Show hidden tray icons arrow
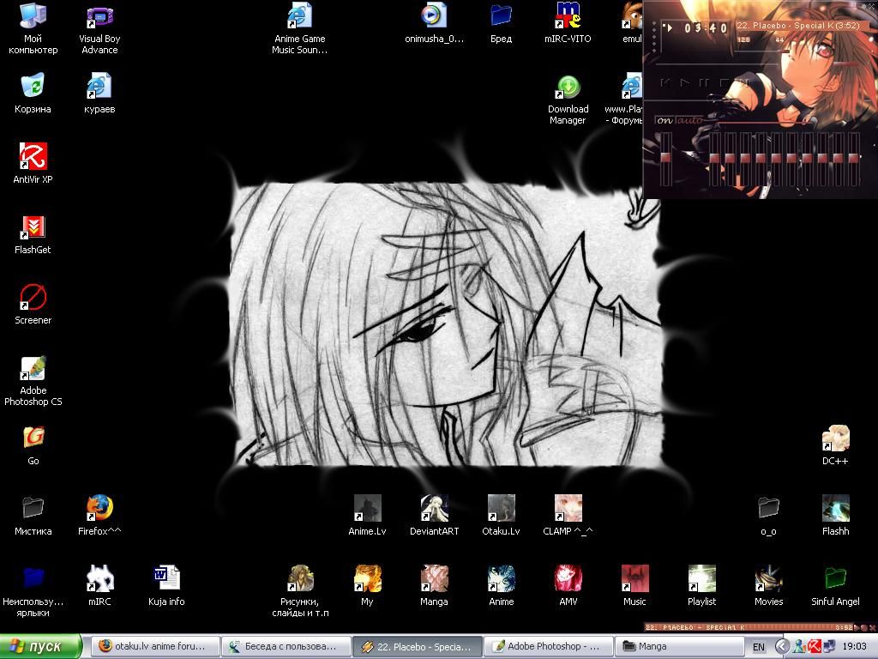This screenshot has width=878, height=659. click(x=782, y=647)
